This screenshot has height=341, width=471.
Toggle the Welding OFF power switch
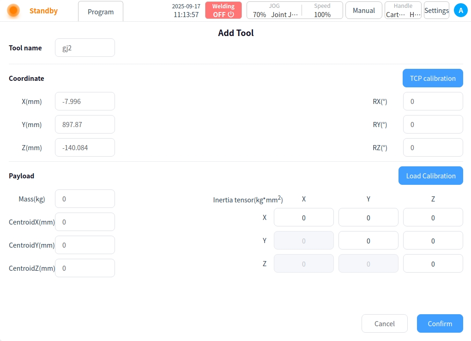point(223,10)
